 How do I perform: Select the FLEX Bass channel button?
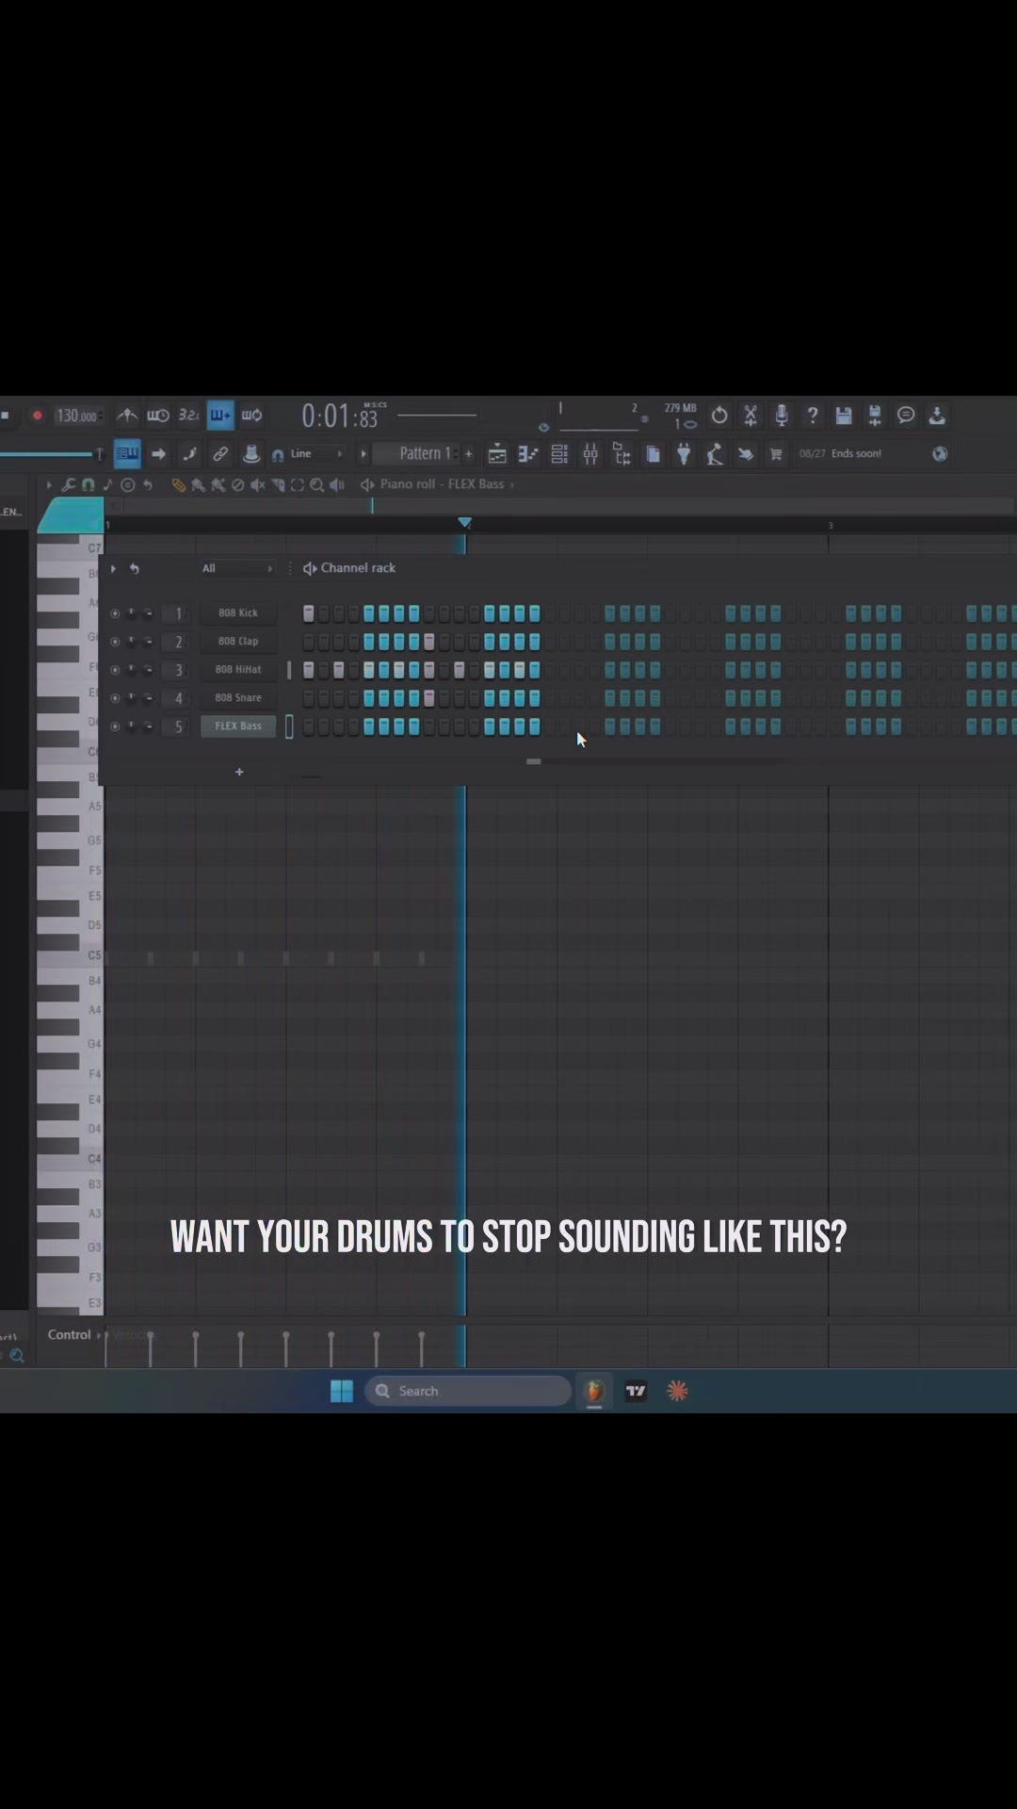tap(238, 726)
